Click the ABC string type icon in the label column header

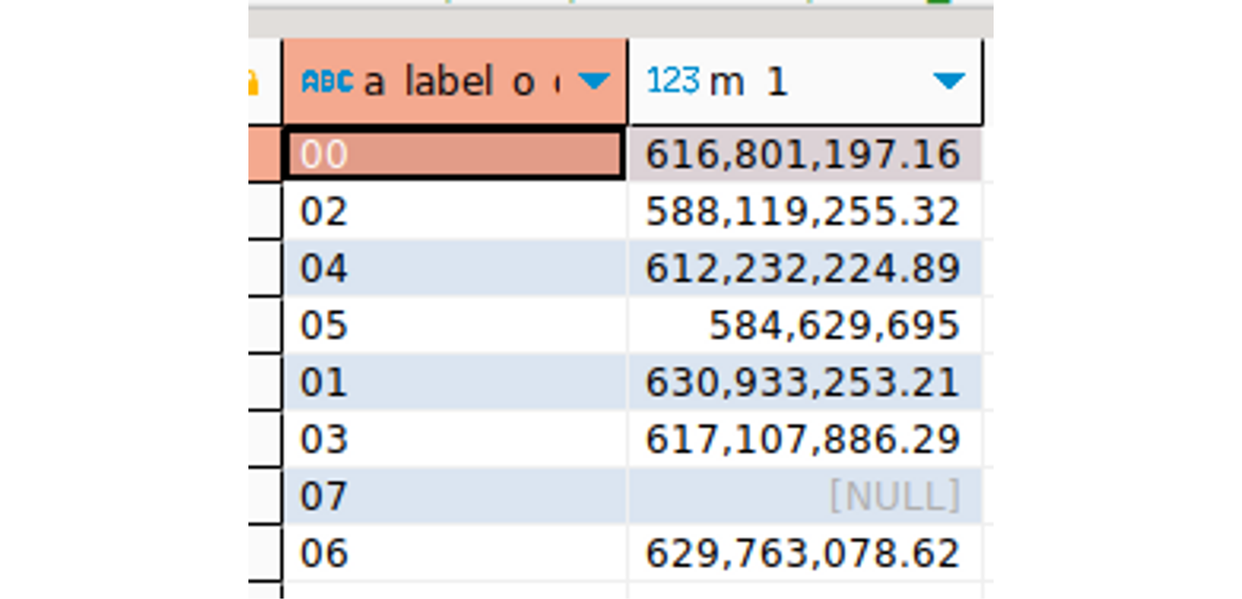coord(327,81)
